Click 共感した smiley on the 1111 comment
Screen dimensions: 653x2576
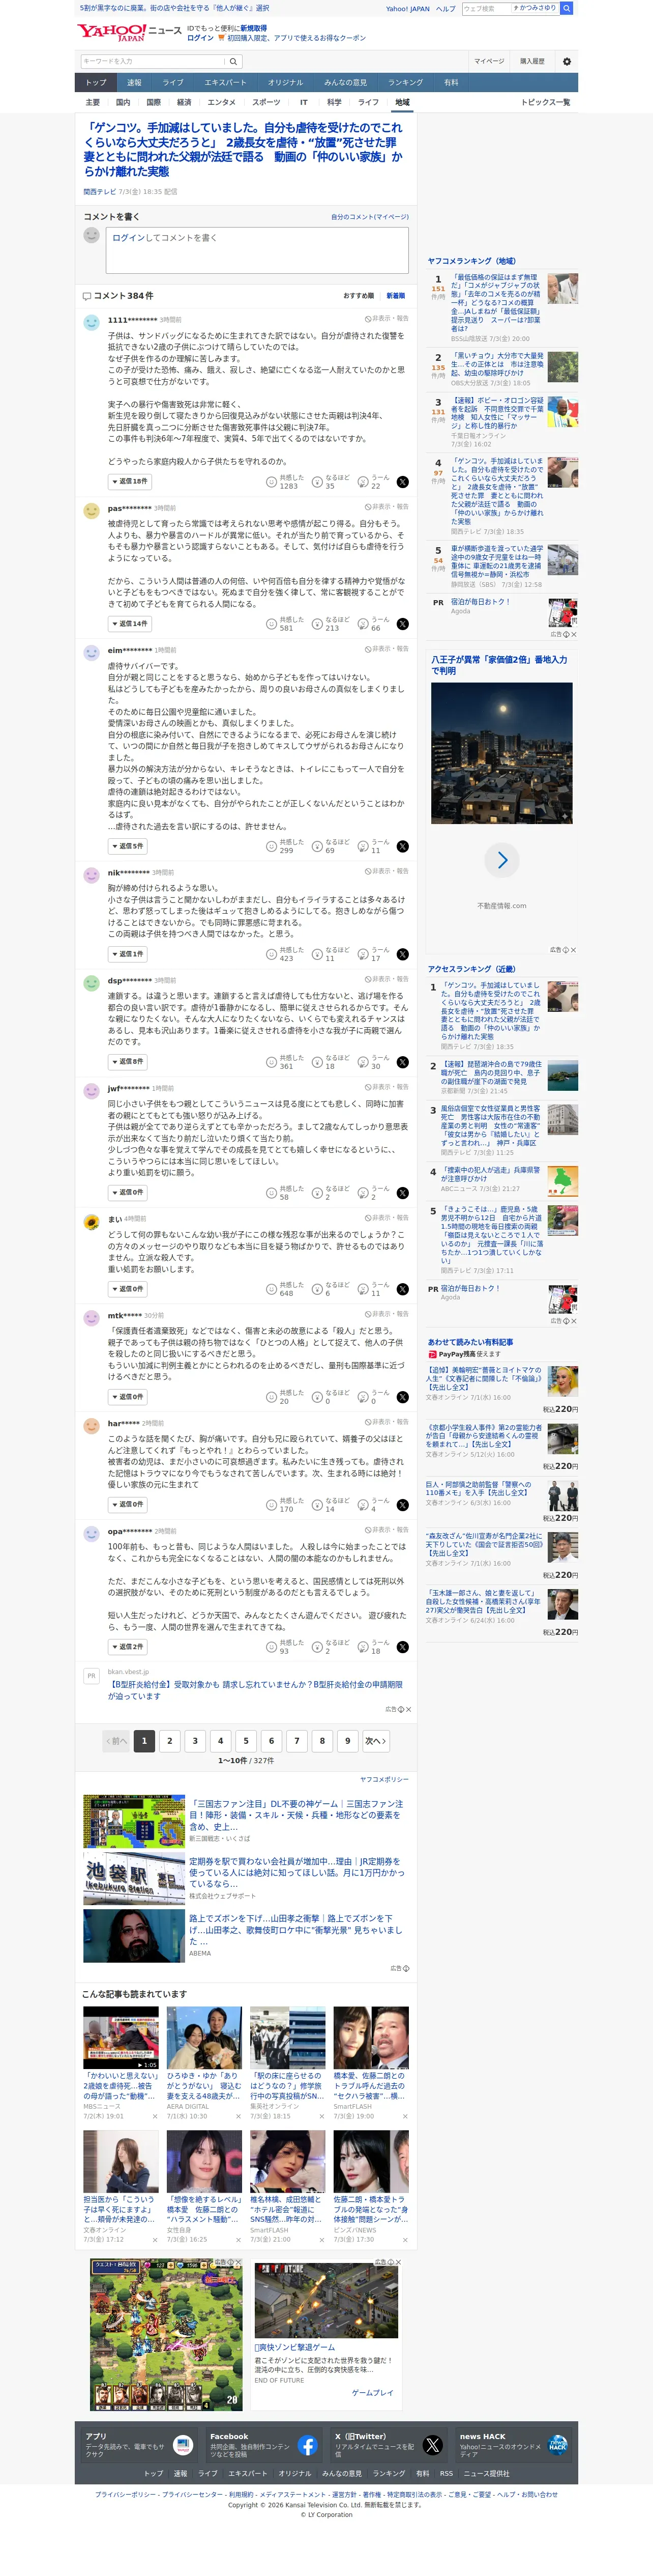[271, 482]
